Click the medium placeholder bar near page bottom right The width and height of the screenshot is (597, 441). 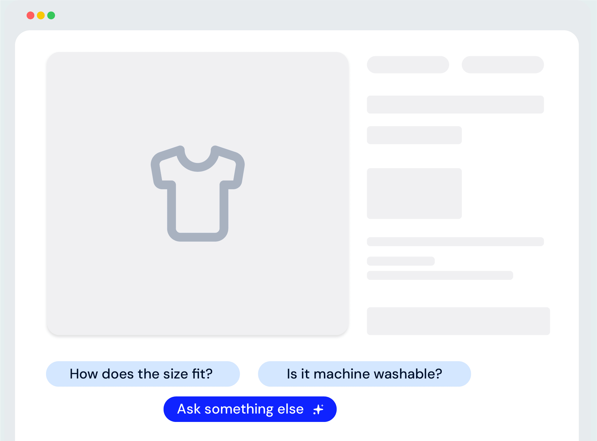[x=441, y=276]
